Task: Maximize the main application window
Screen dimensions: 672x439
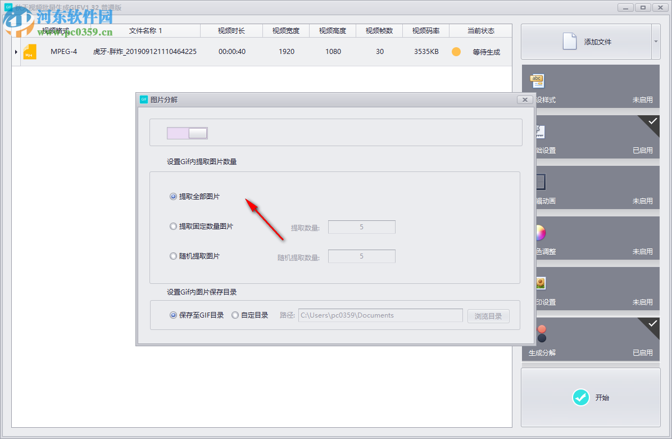Action: (643, 8)
